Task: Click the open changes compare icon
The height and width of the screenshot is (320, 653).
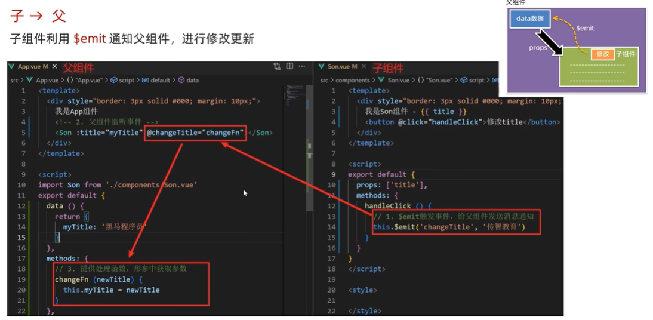Action: tap(277, 66)
